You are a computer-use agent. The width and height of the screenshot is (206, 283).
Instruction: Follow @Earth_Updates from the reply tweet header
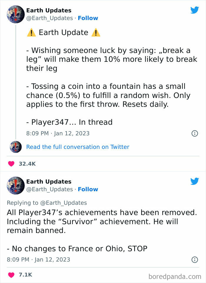88,189
